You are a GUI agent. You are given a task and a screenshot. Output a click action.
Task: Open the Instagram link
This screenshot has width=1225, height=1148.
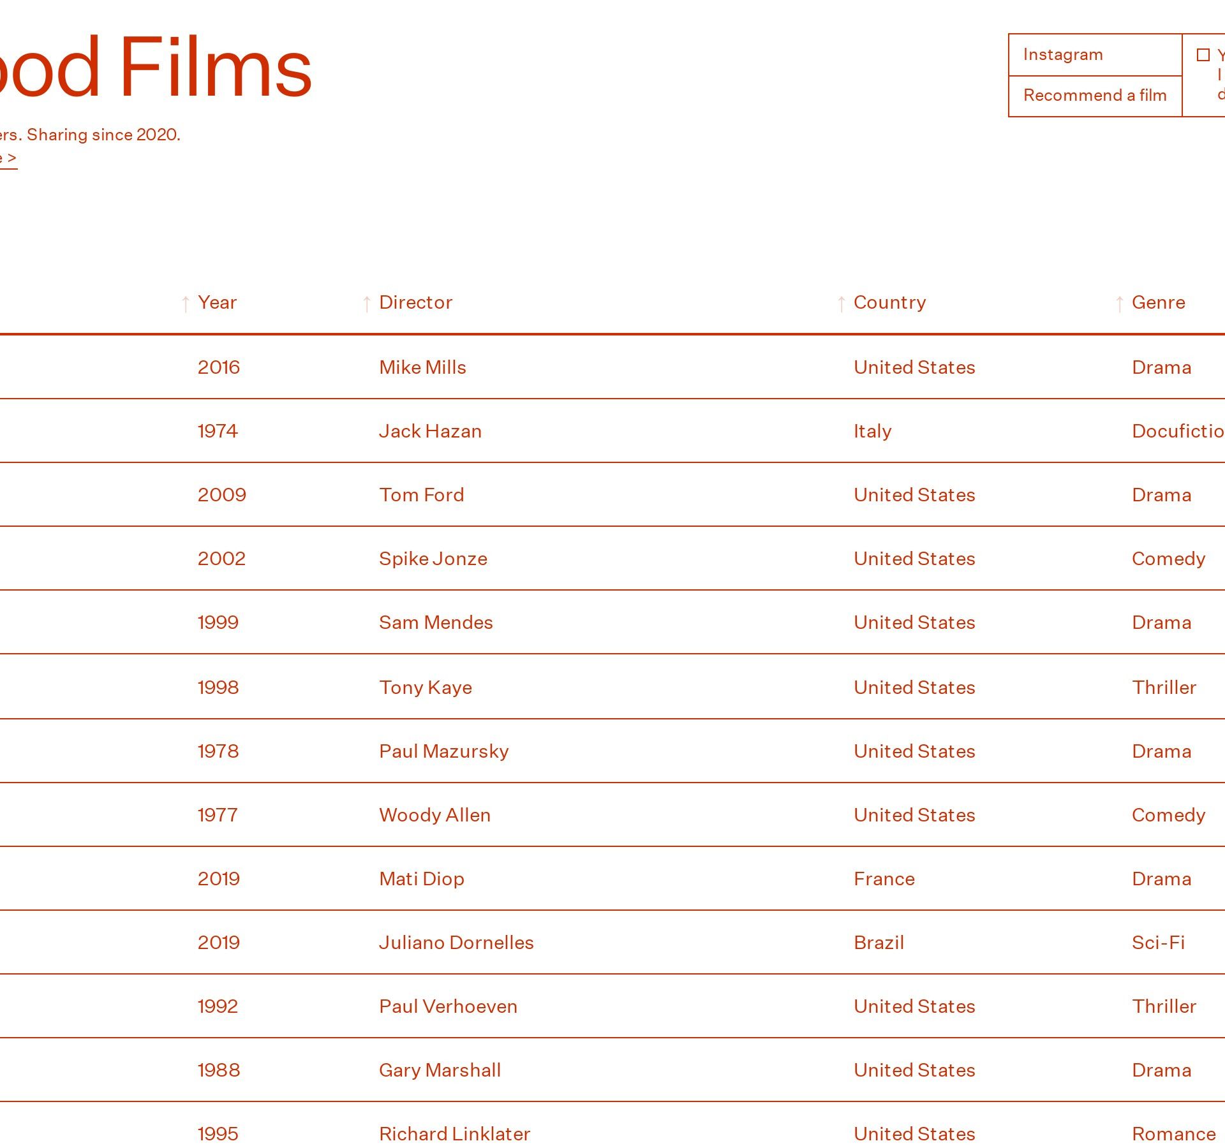(1063, 55)
